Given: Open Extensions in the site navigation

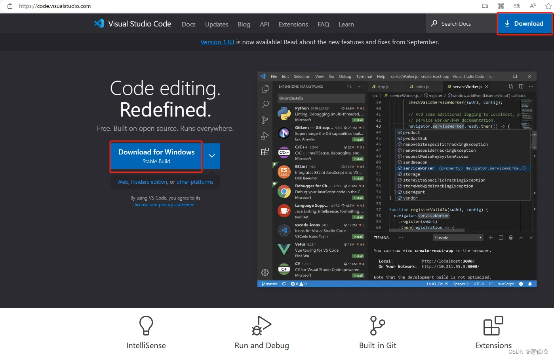Looking at the screenshot, I should click(293, 24).
